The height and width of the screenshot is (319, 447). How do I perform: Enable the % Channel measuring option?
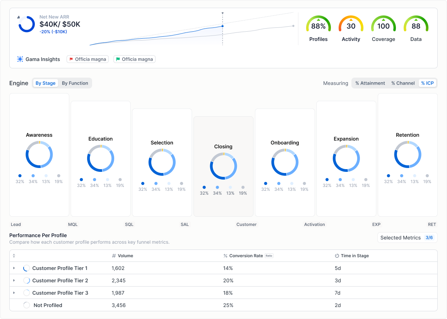(x=403, y=83)
